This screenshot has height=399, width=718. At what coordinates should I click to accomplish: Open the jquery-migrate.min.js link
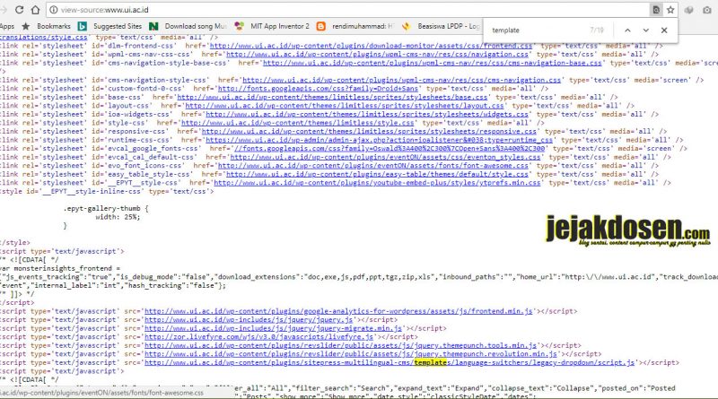tap(273, 328)
